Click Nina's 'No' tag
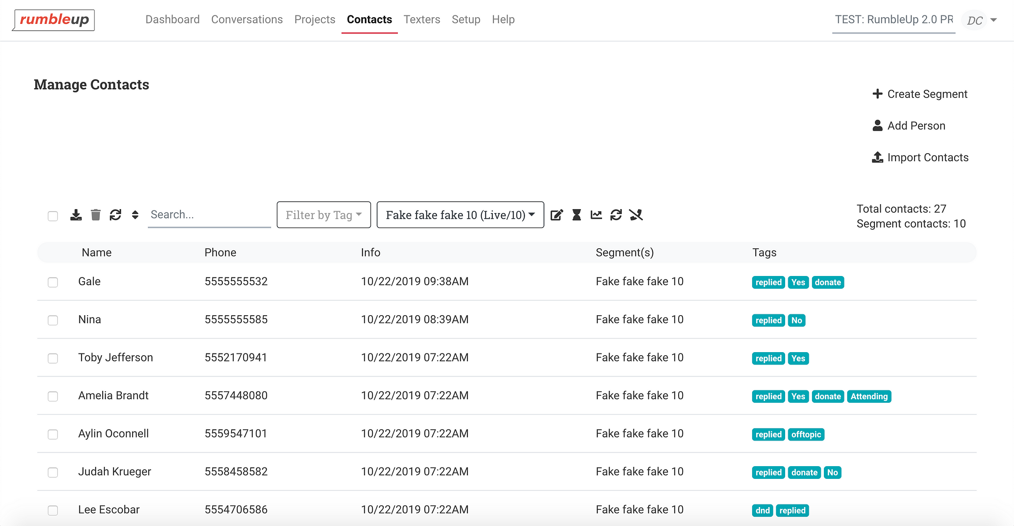 [797, 320]
